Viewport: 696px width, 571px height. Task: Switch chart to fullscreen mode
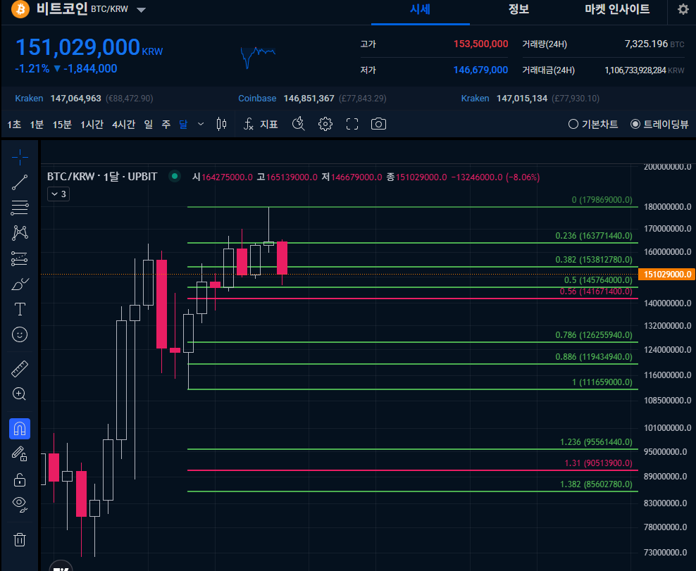click(352, 124)
